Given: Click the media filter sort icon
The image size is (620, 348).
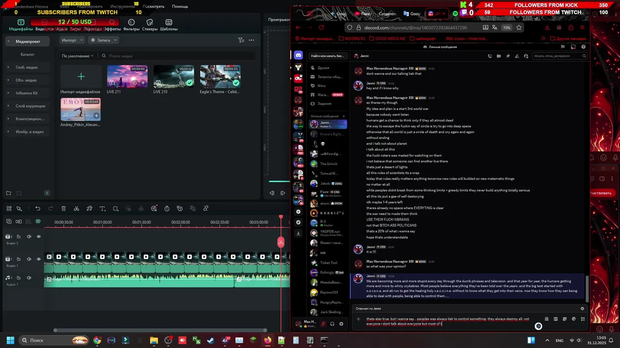Looking at the screenshot, I should 241,40.
